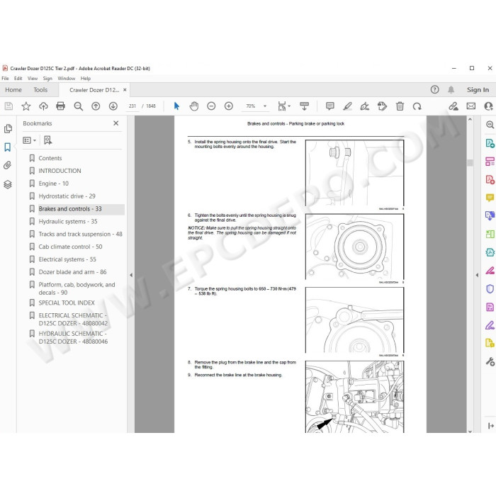Screen dimensions: 496x496
Task: Open More Tools wrench icon
Action: tap(490, 361)
